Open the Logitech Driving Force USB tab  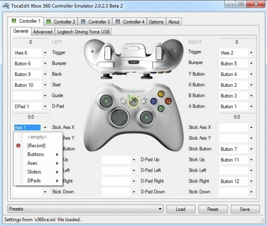click(x=84, y=32)
